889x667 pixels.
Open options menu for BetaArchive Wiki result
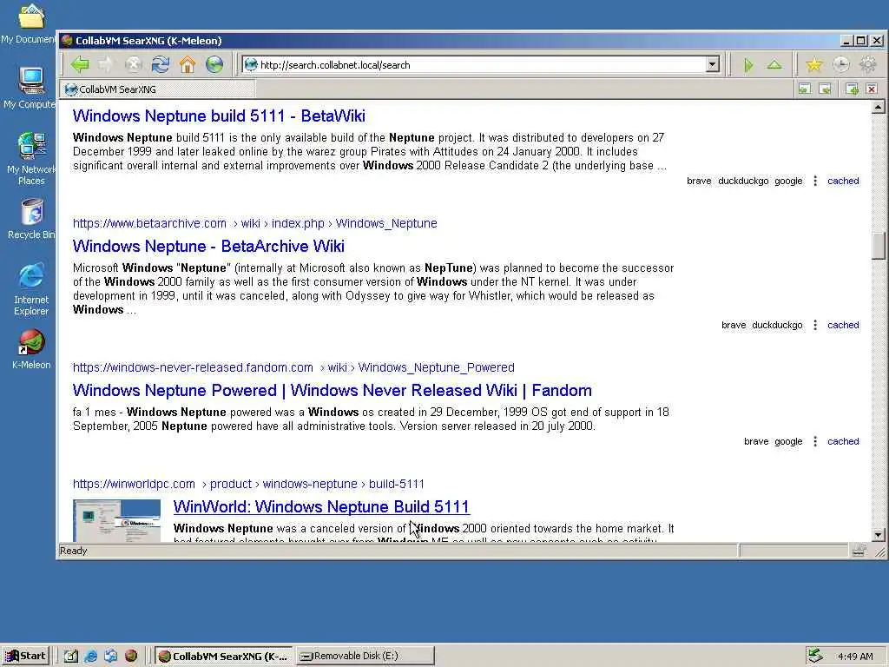click(815, 325)
